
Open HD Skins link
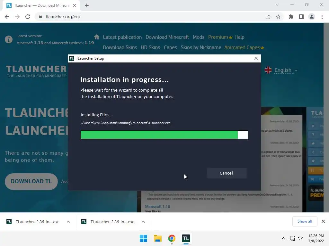tap(150, 47)
